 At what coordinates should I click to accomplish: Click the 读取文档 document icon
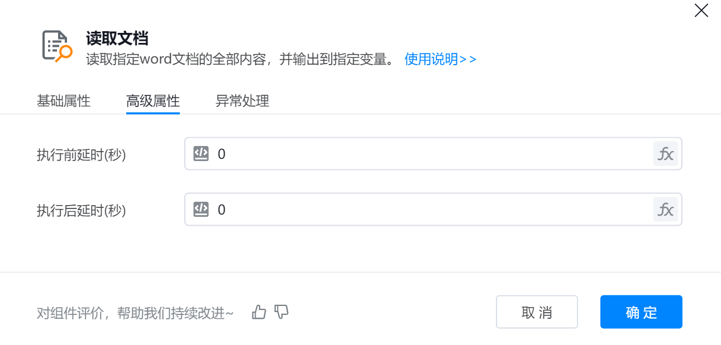[x=57, y=46]
